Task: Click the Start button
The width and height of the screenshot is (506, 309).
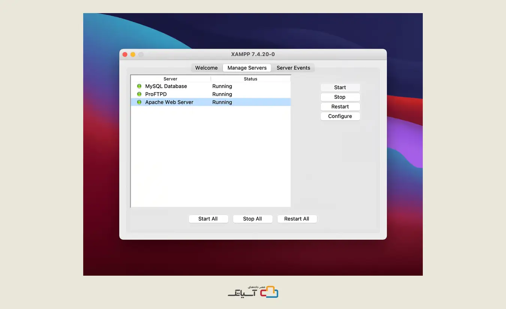Action: click(340, 87)
